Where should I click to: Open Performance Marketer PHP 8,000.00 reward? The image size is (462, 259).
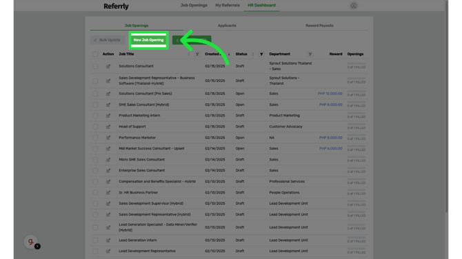[330, 138]
